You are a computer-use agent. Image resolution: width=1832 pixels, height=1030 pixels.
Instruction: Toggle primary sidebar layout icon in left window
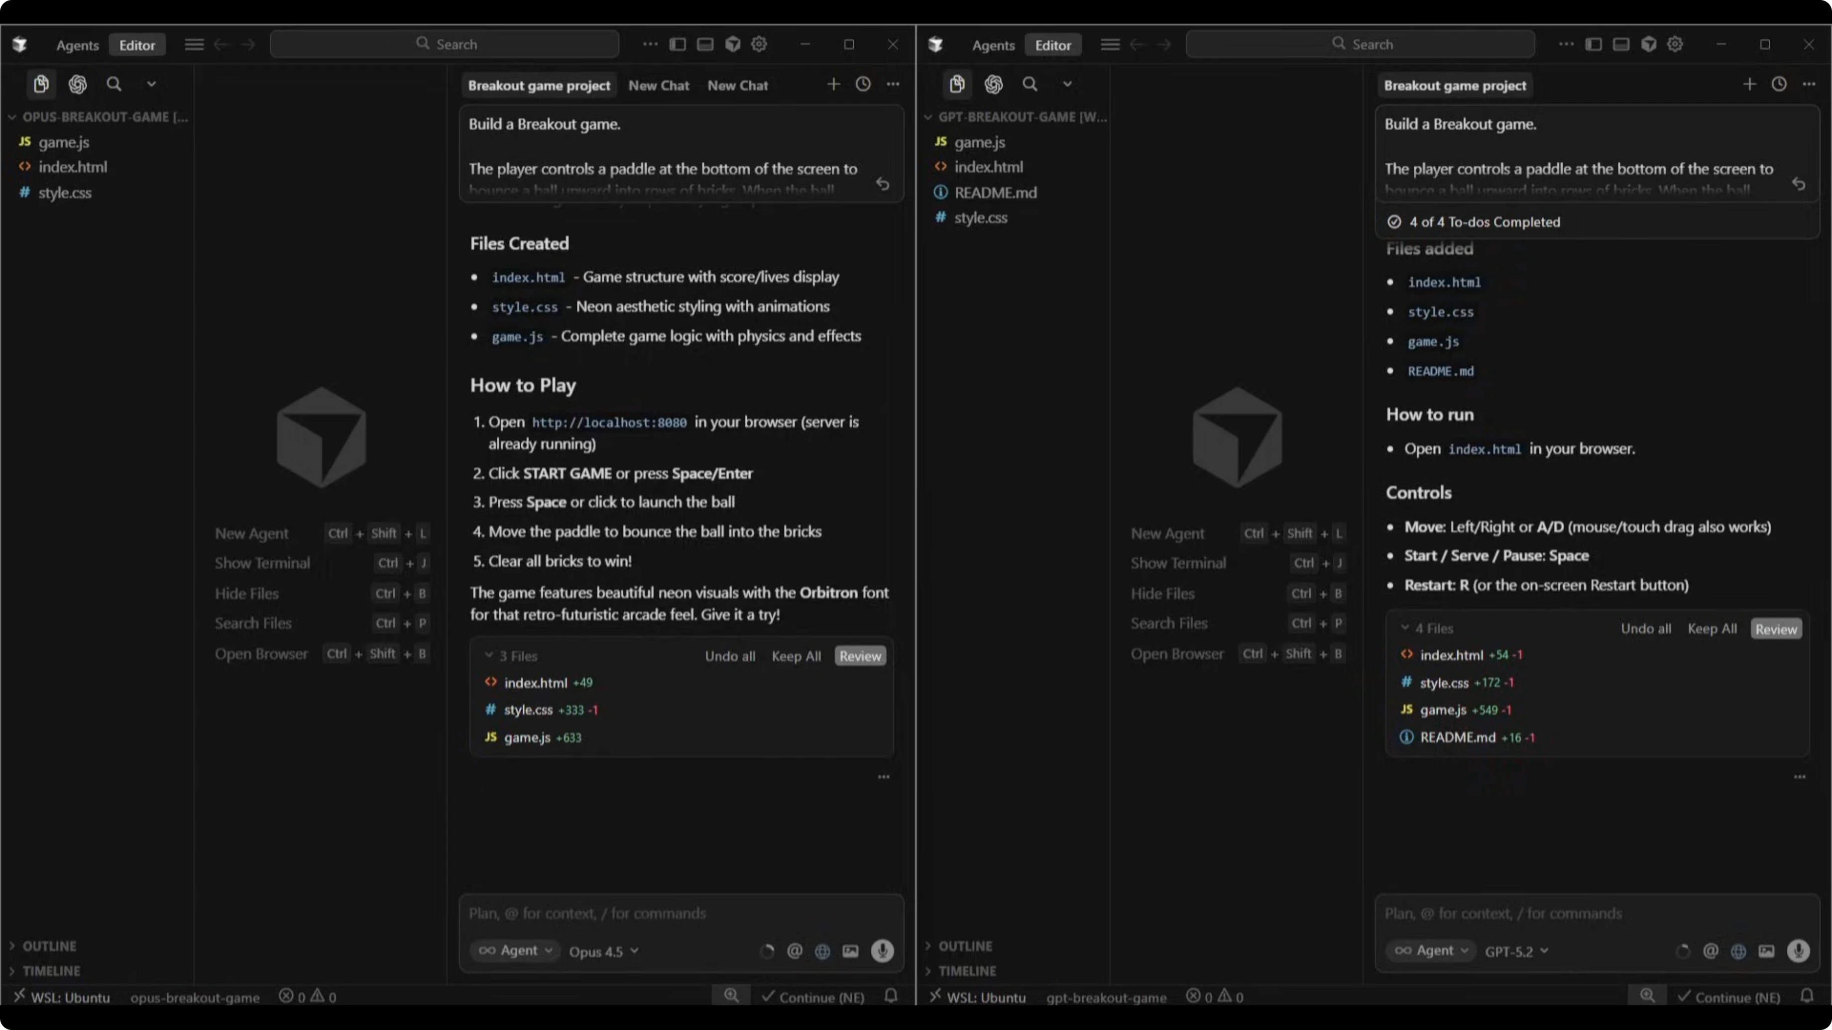pyautogui.click(x=678, y=44)
